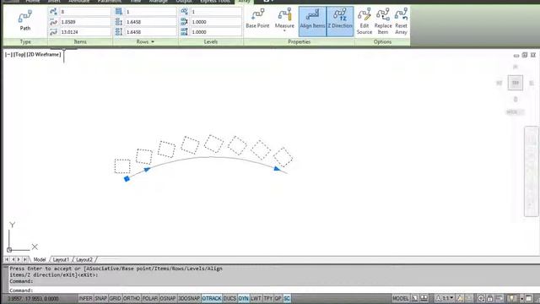Click the level count icon in Levels panel

pyautogui.click(x=184, y=12)
